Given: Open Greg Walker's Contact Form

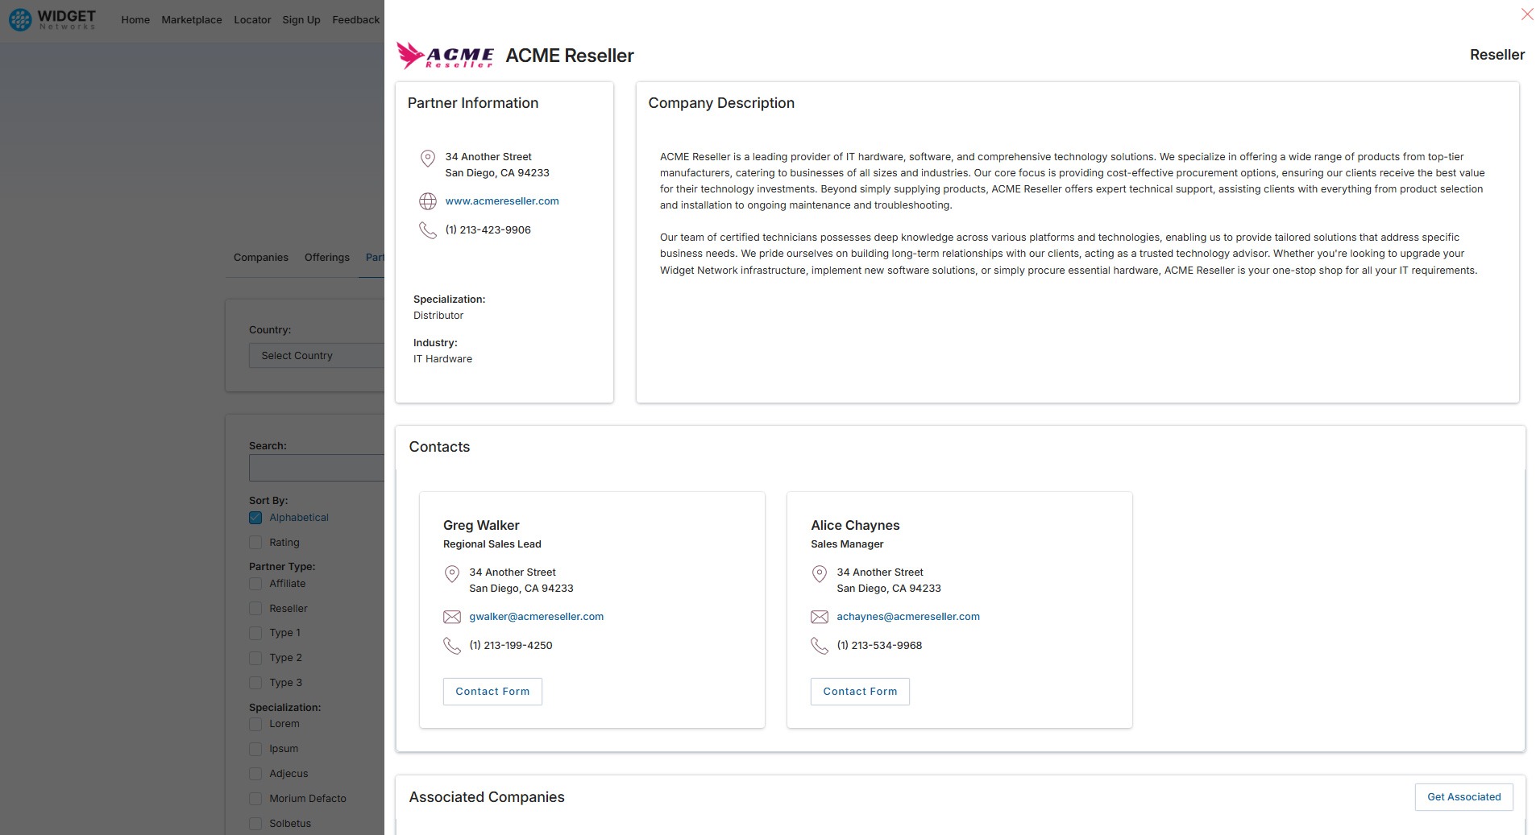Looking at the screenshot, I should 492,692.
